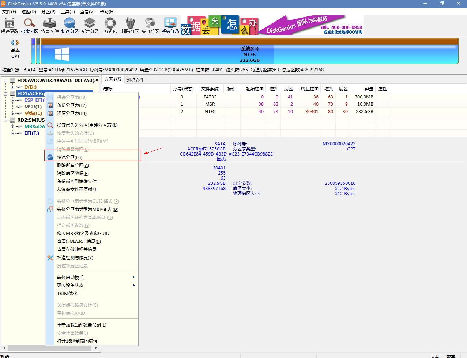Switch to the 浏览文件 tab
This screenshot has width=467, height=358.
point(135,80)
